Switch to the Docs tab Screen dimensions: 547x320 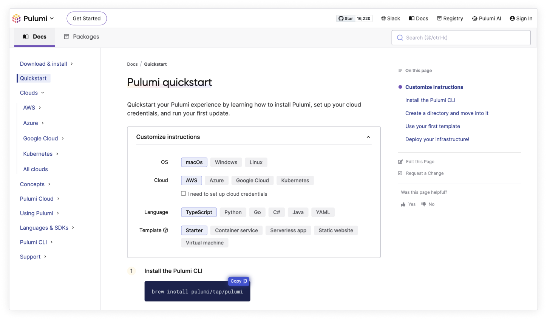point(35,37)
